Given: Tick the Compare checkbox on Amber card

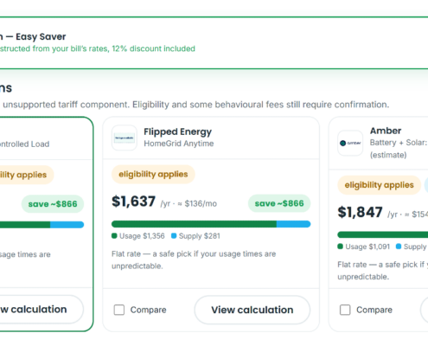Looking at the screenshot, I should (x=345, y=310).
